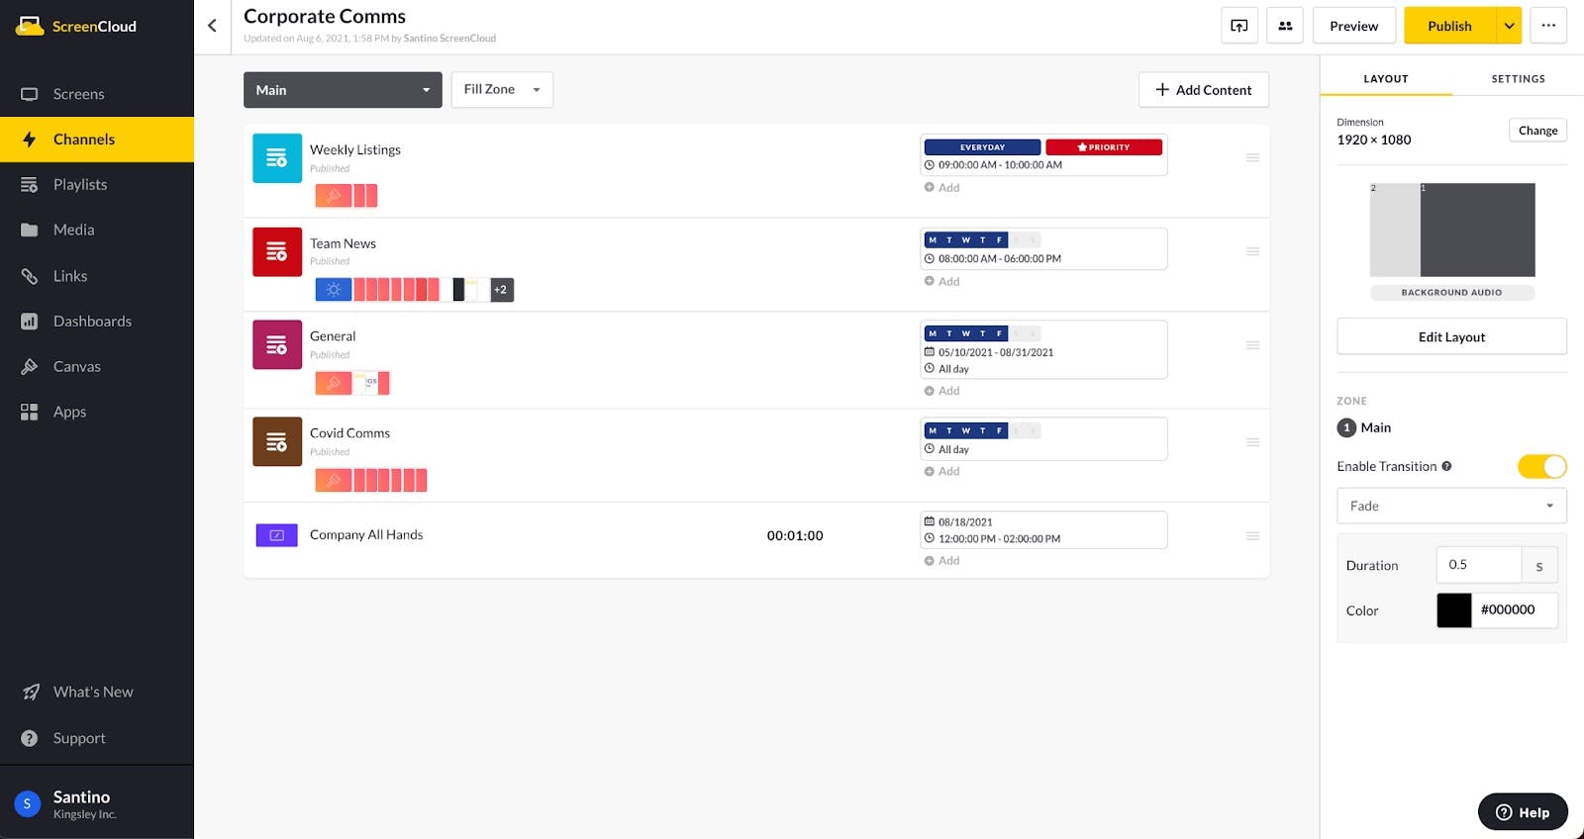Click the PRIORITY badge on Weekly Listings
Viewport: 1584px width, 839px height.
point(1104,147)
